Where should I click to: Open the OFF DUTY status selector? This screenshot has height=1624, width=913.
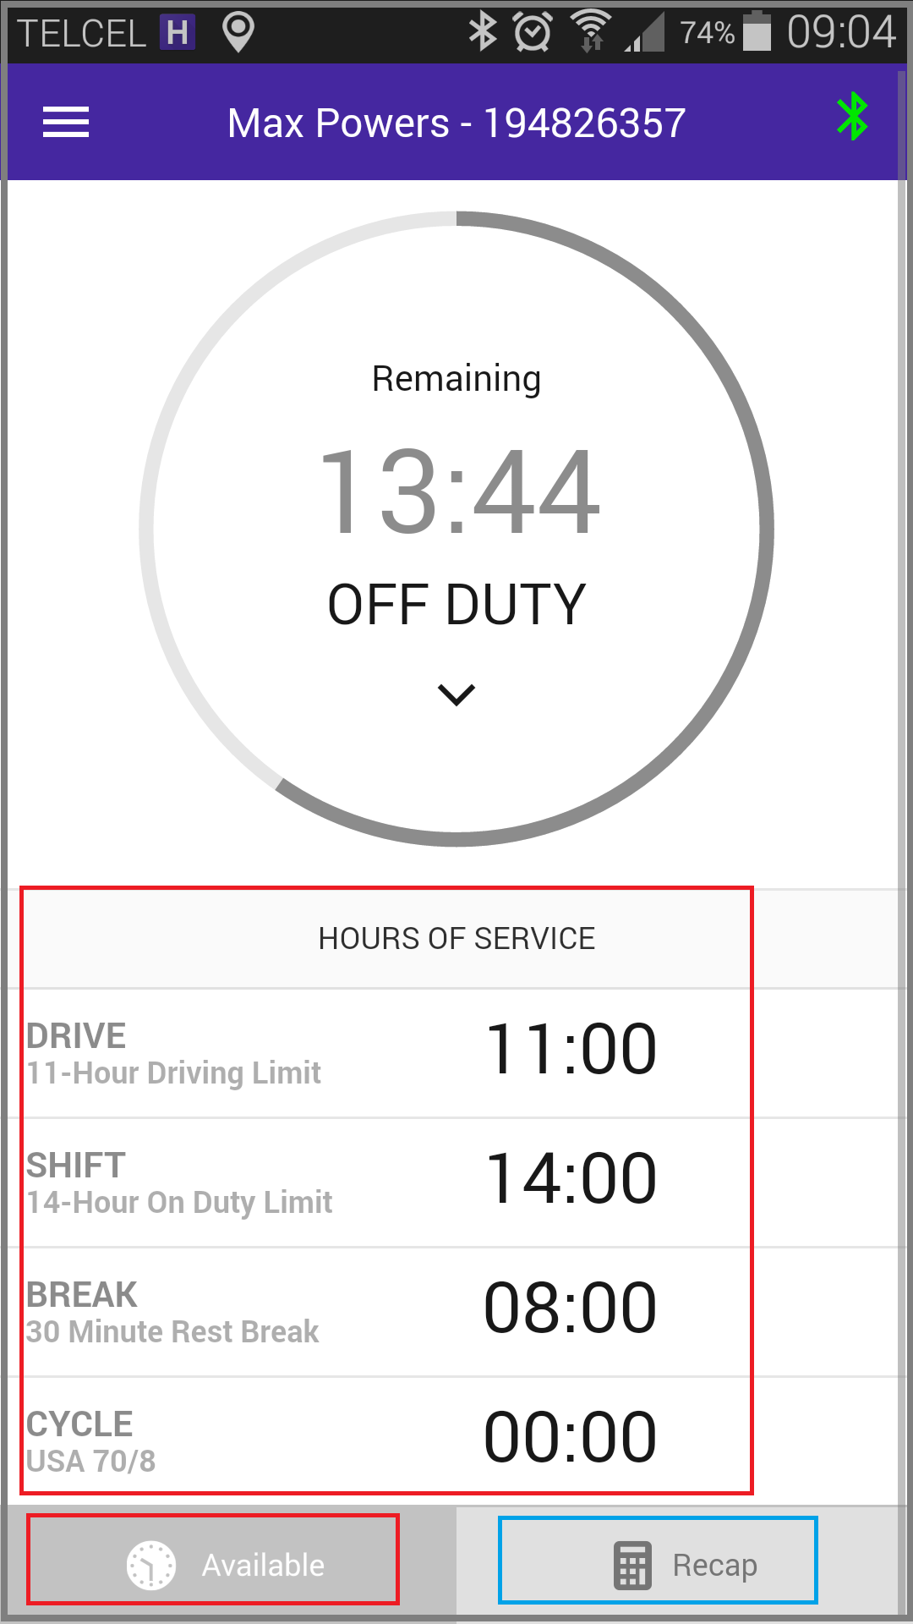[456, 605]
